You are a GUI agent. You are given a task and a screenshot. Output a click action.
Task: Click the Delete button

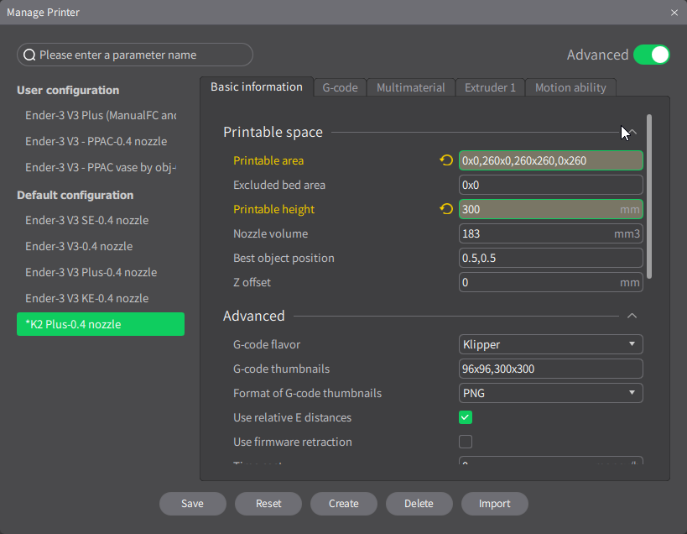tap(419, 503)
